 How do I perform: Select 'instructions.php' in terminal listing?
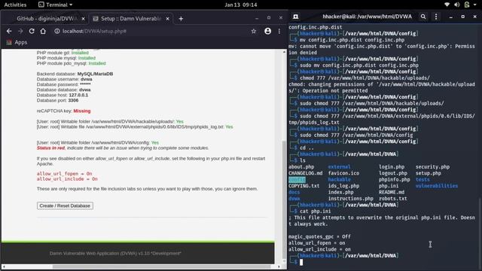click(351, 199)
